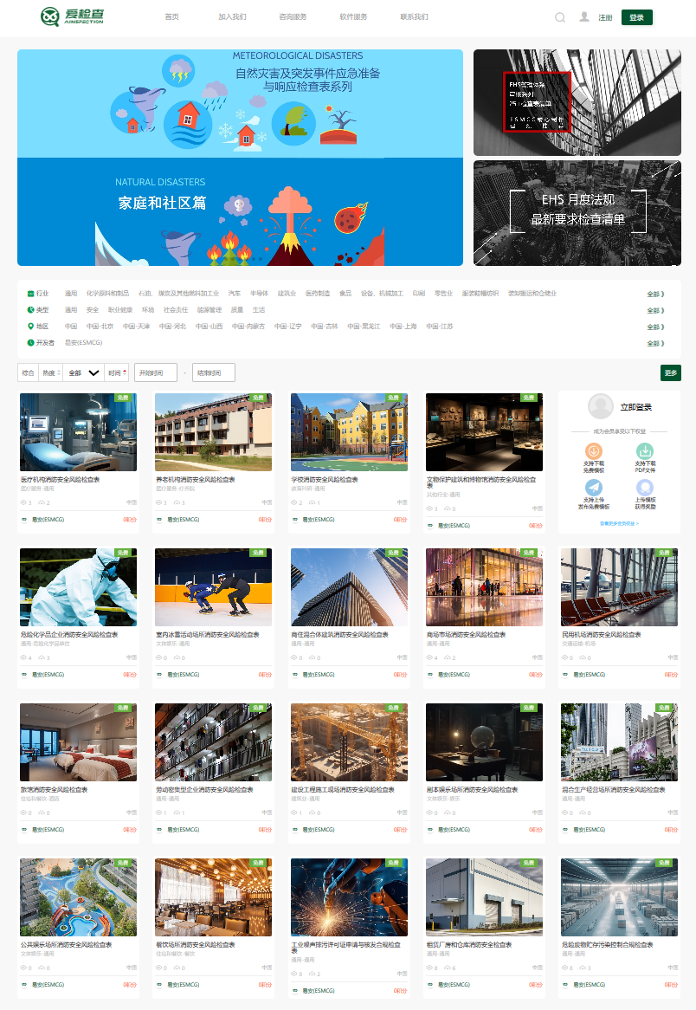The image size is (696, 1010).
Task: Click the user profile icon beside 注册
Action: [584, 17]
